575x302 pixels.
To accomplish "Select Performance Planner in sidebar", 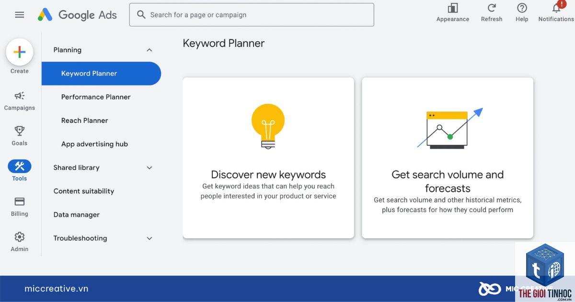I will (x=96, y=97).
